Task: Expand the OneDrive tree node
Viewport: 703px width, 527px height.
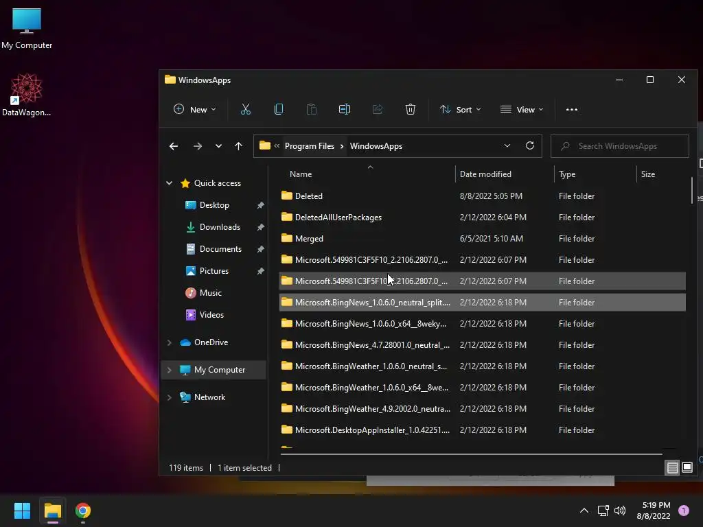Action: (169, 342)
